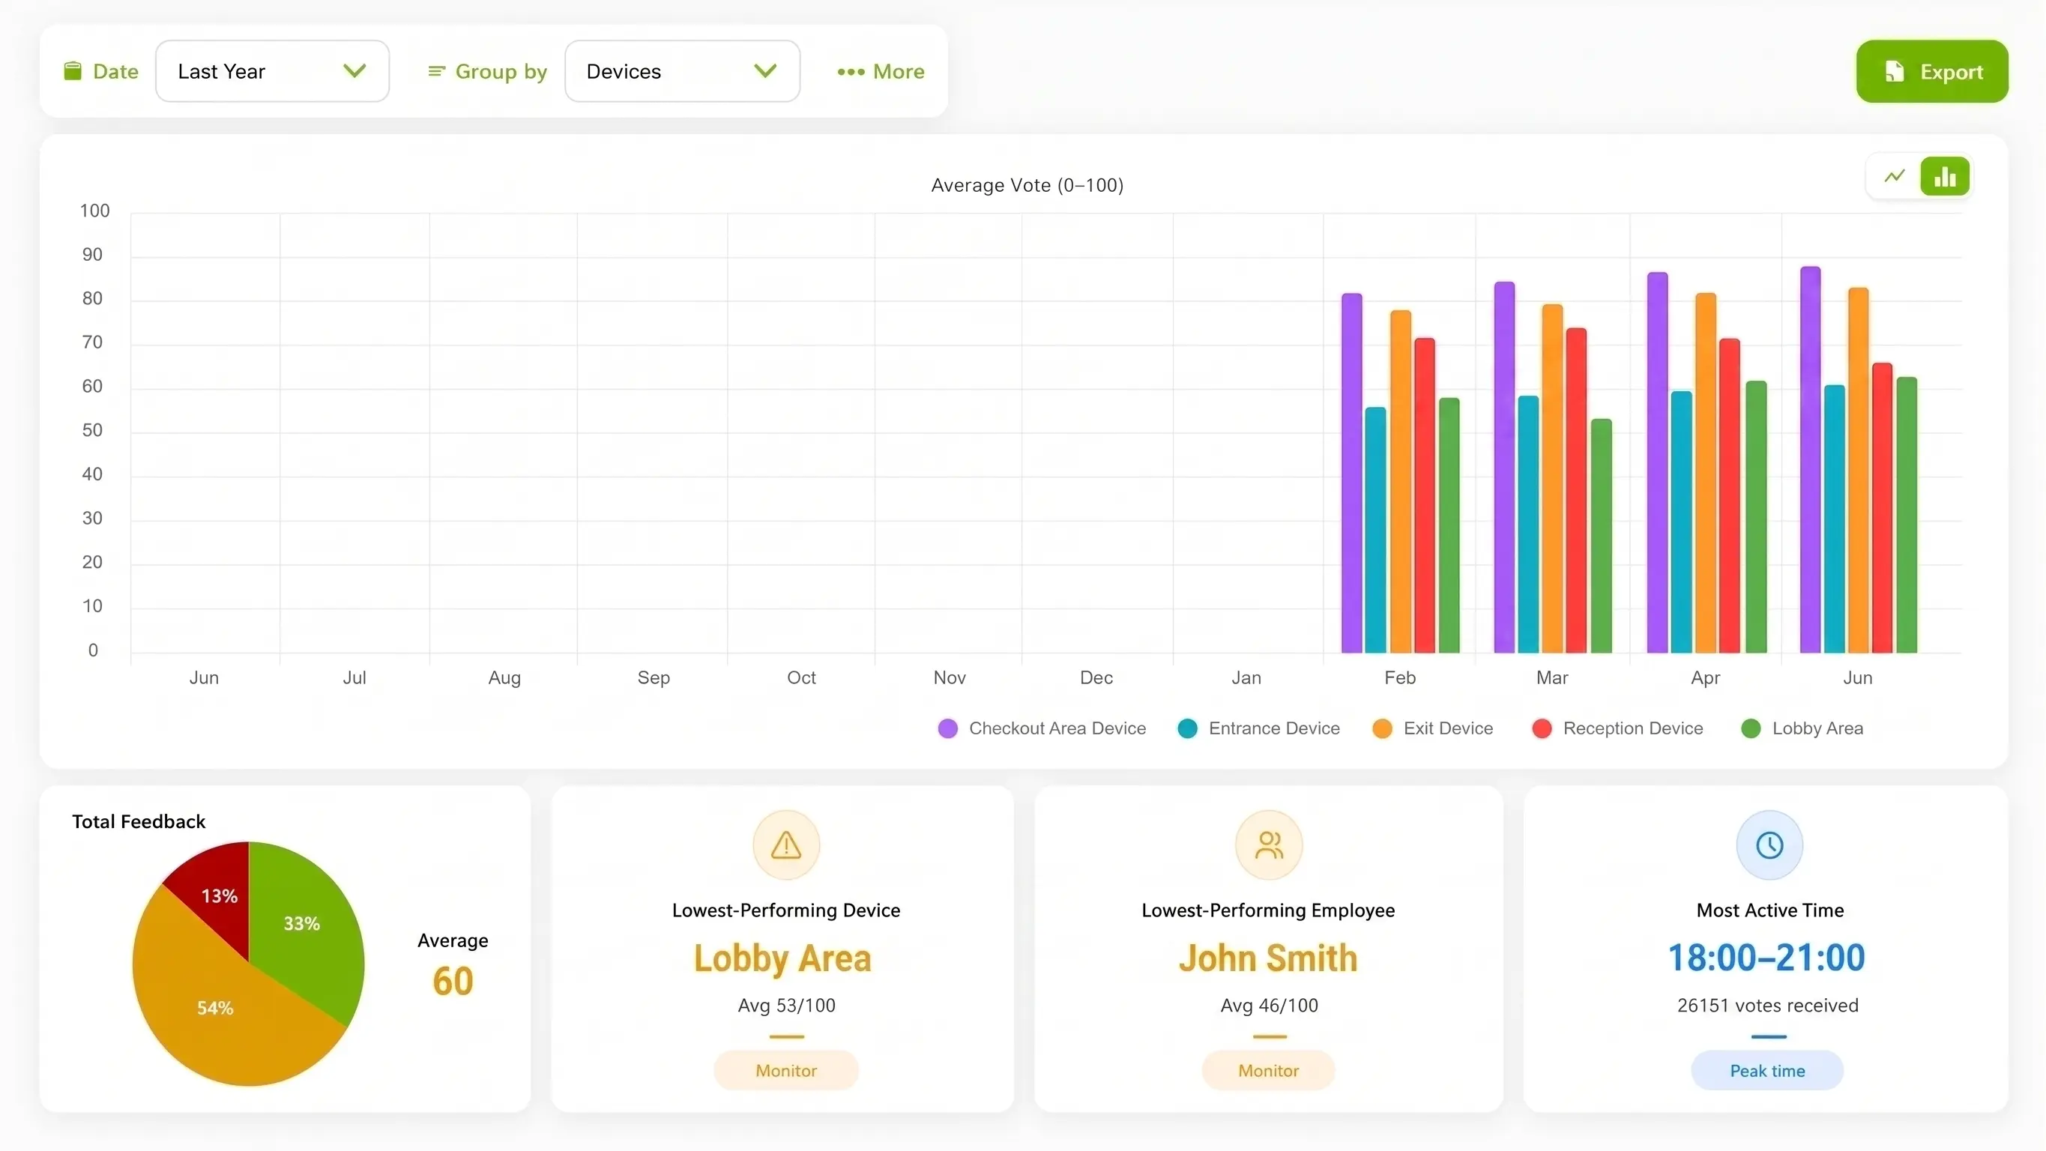Click the Dec axis label
The width and height of the screenshot is (2046, 1151).
[1096, 677]
